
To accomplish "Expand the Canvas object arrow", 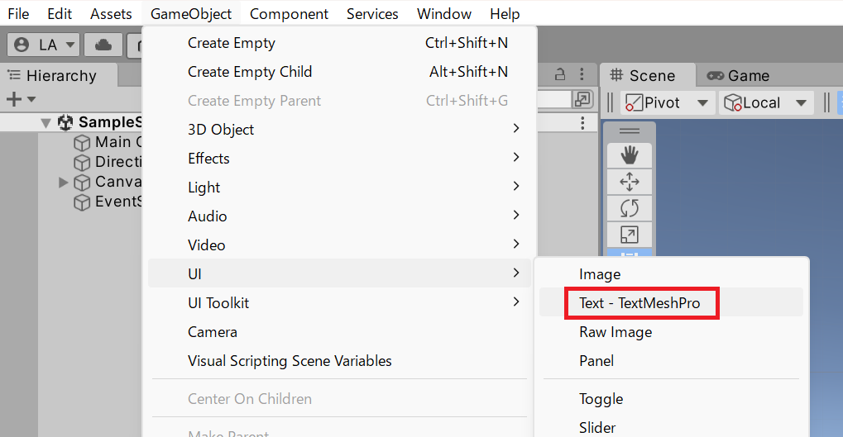I will coord(63,183).
